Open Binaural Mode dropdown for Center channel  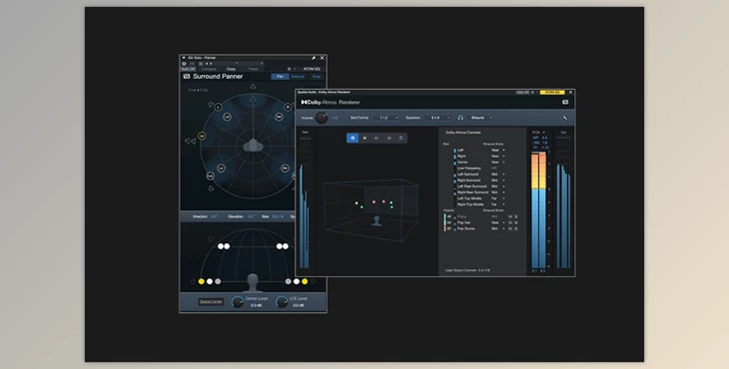[498, 163]
